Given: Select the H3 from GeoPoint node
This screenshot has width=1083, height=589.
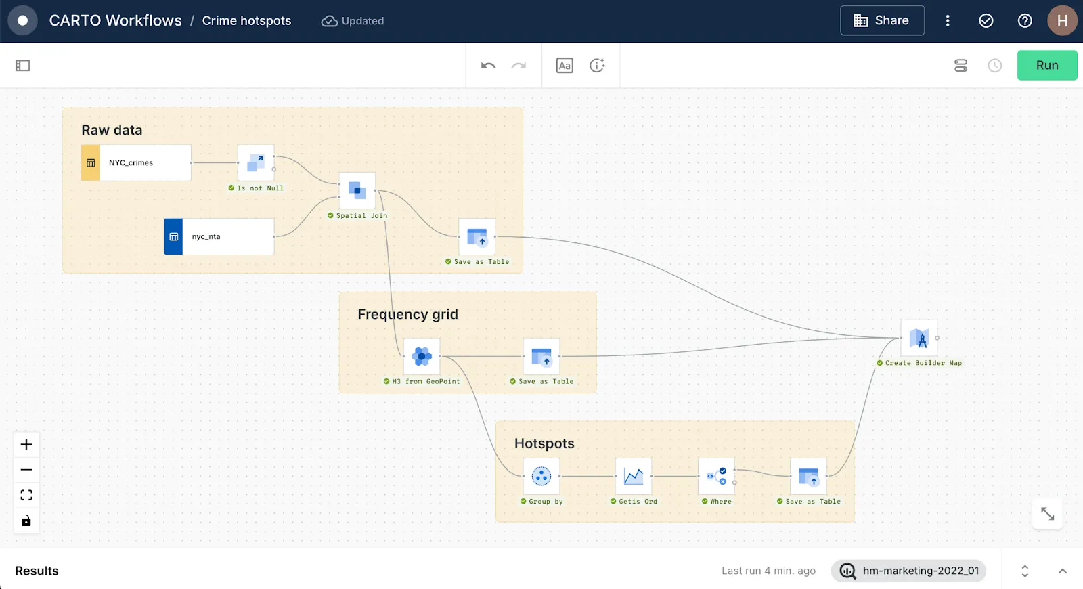Looking at the screenshot, I should click(422, 356).
